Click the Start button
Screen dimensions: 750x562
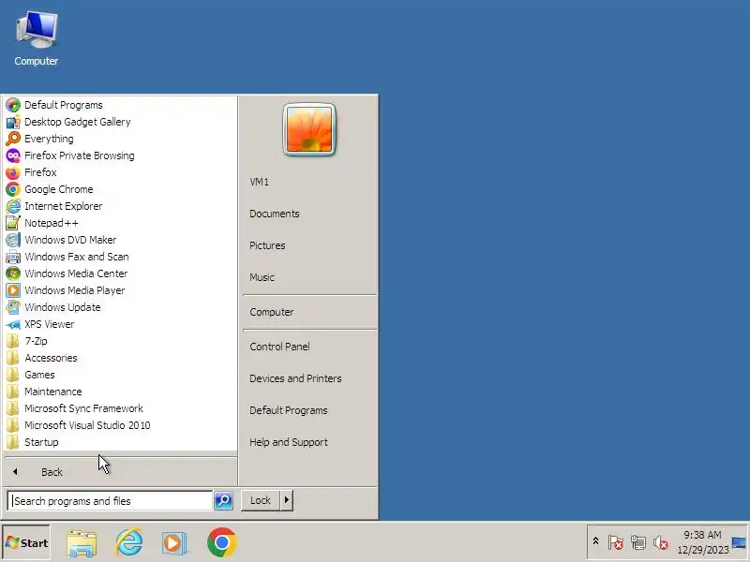coord(27,542)
